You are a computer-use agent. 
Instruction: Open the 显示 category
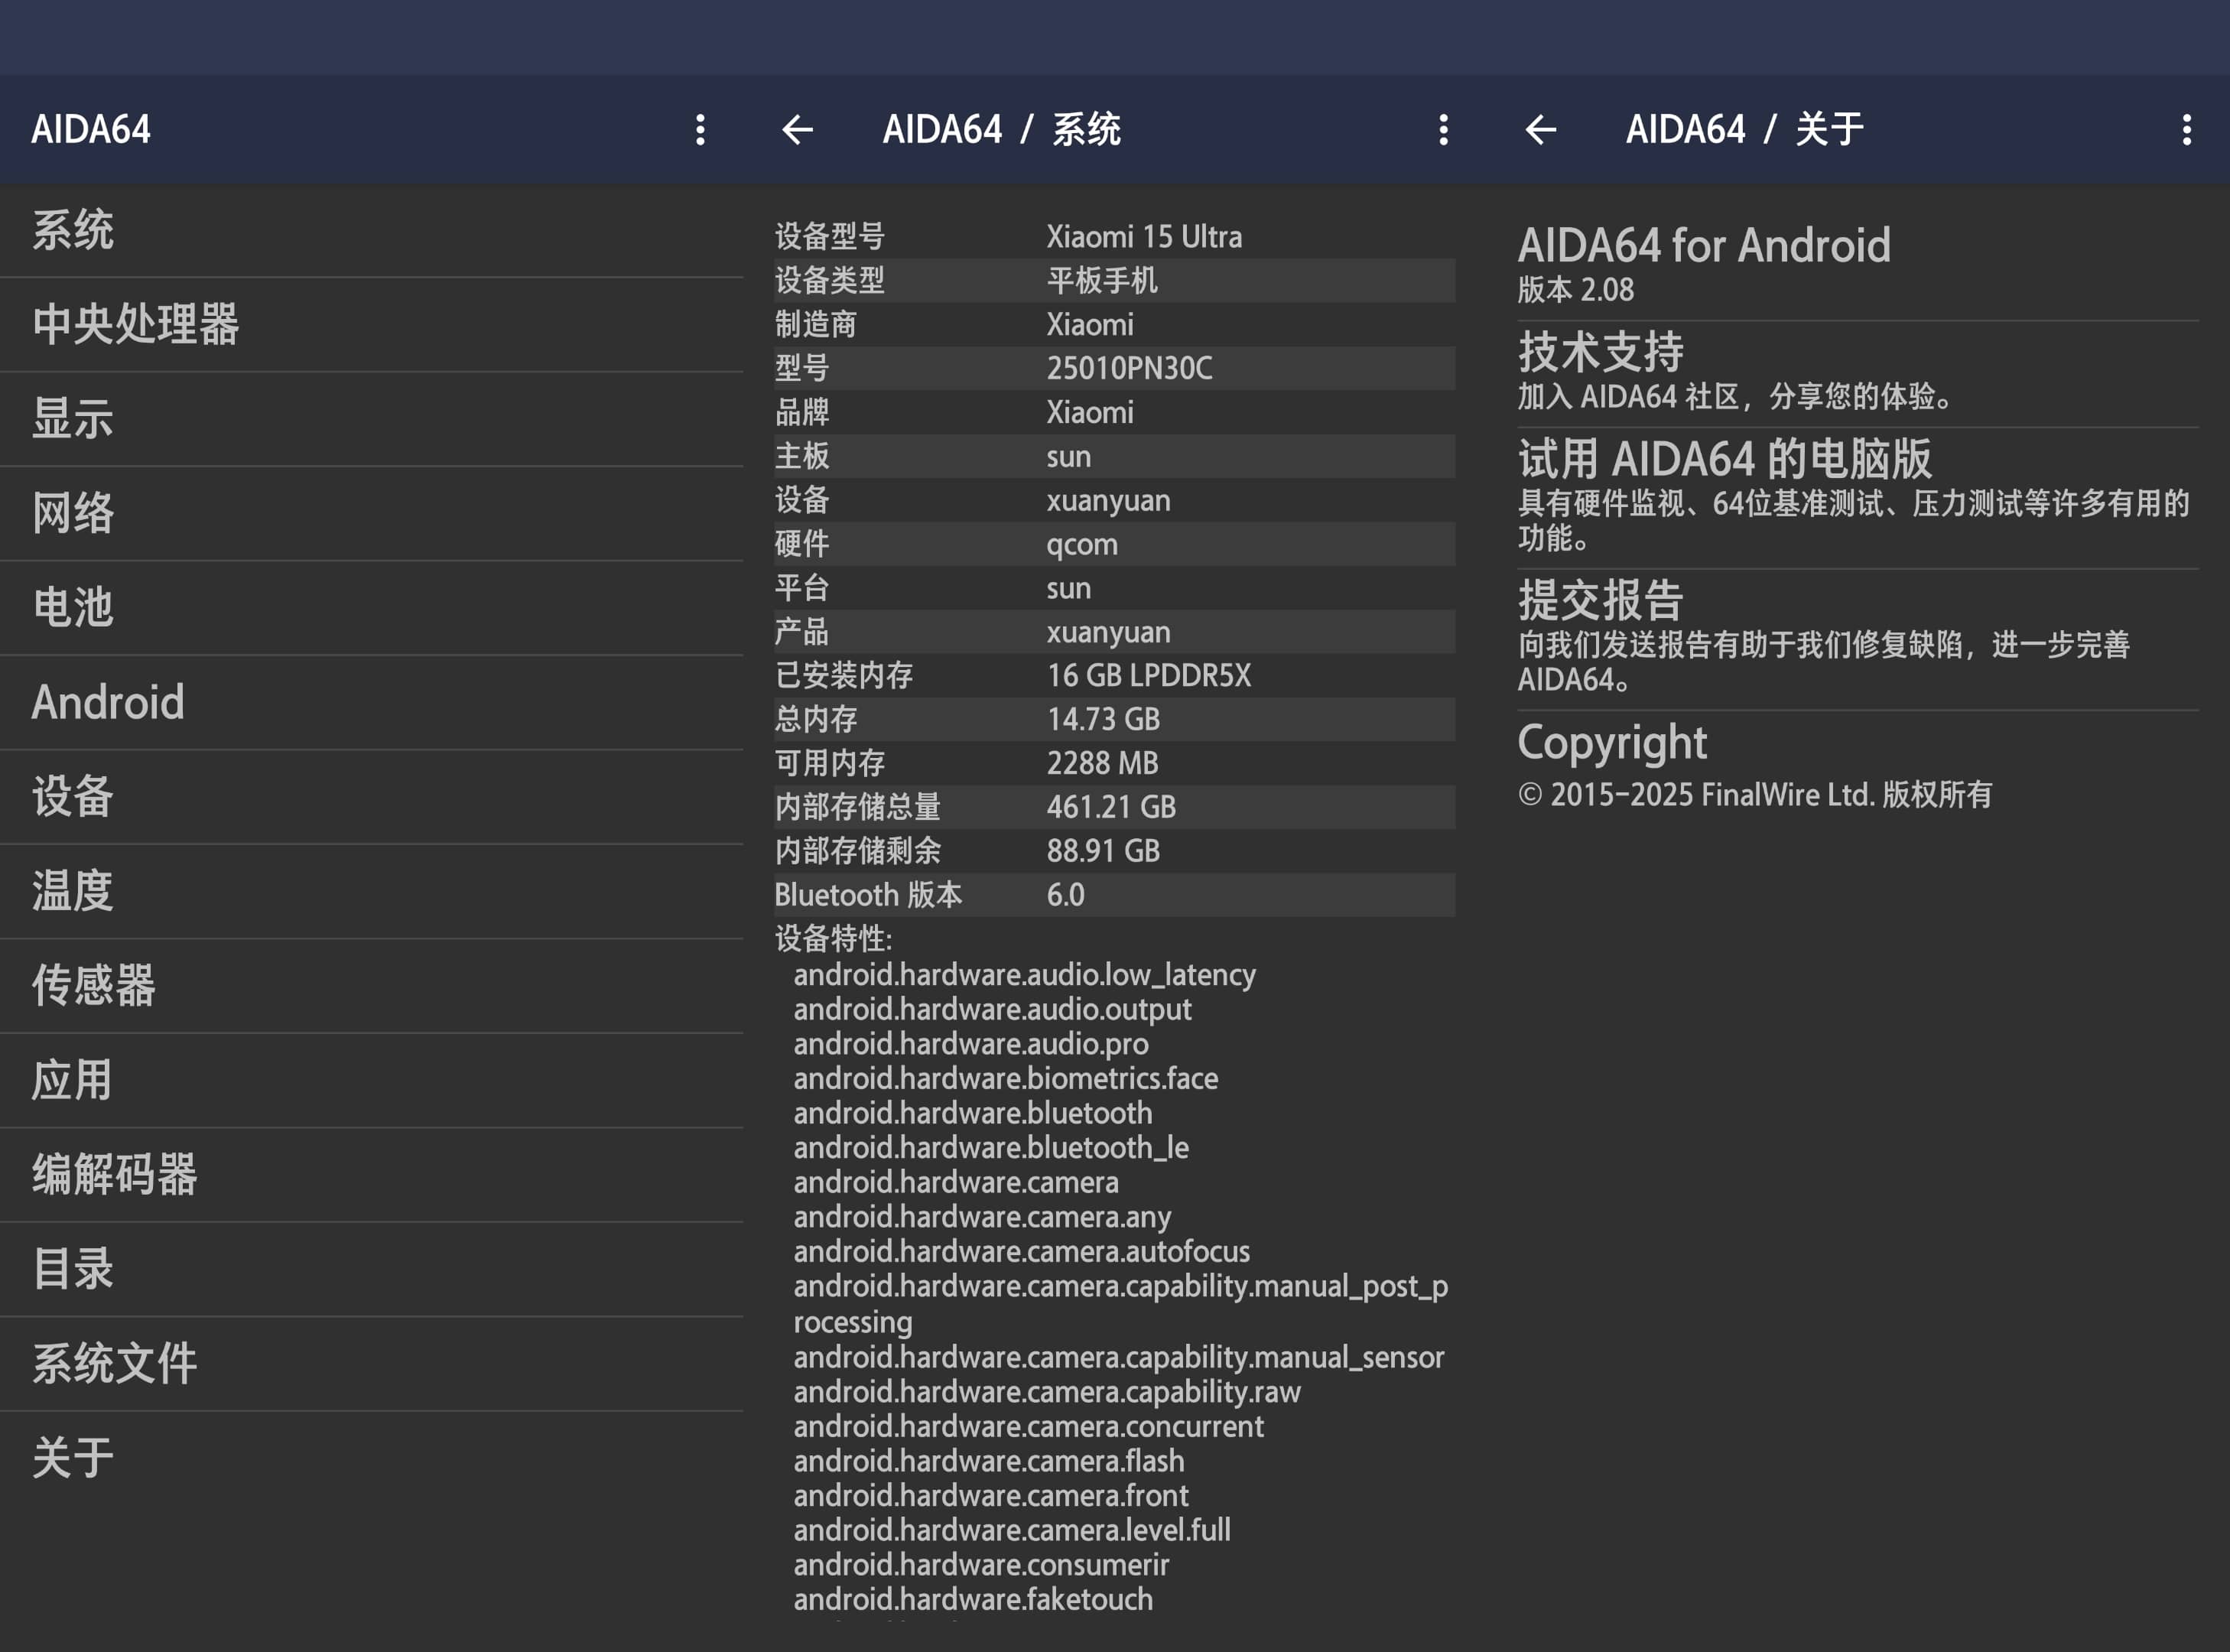(x=371, y=419)
